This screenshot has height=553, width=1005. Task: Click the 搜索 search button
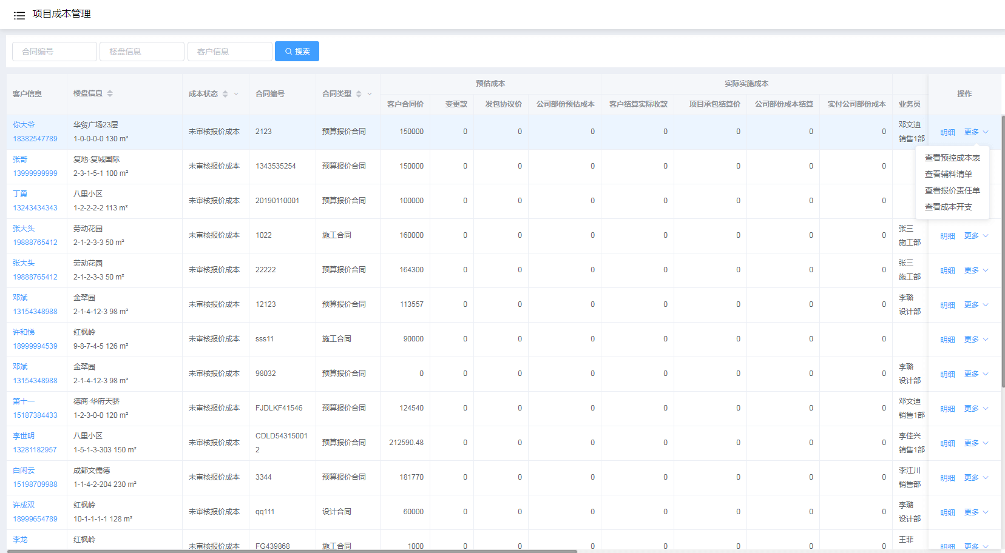pyautogui.click(x=297, y=52)
